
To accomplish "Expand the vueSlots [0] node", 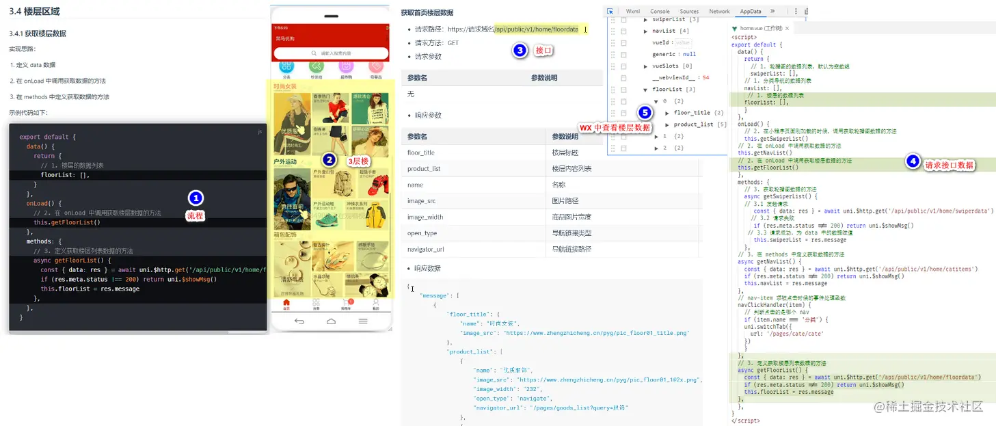I will (645, 66).
